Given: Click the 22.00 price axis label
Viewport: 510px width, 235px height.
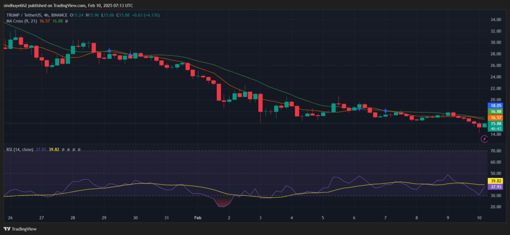Looking at the screenshot, I should coord(496,89).
